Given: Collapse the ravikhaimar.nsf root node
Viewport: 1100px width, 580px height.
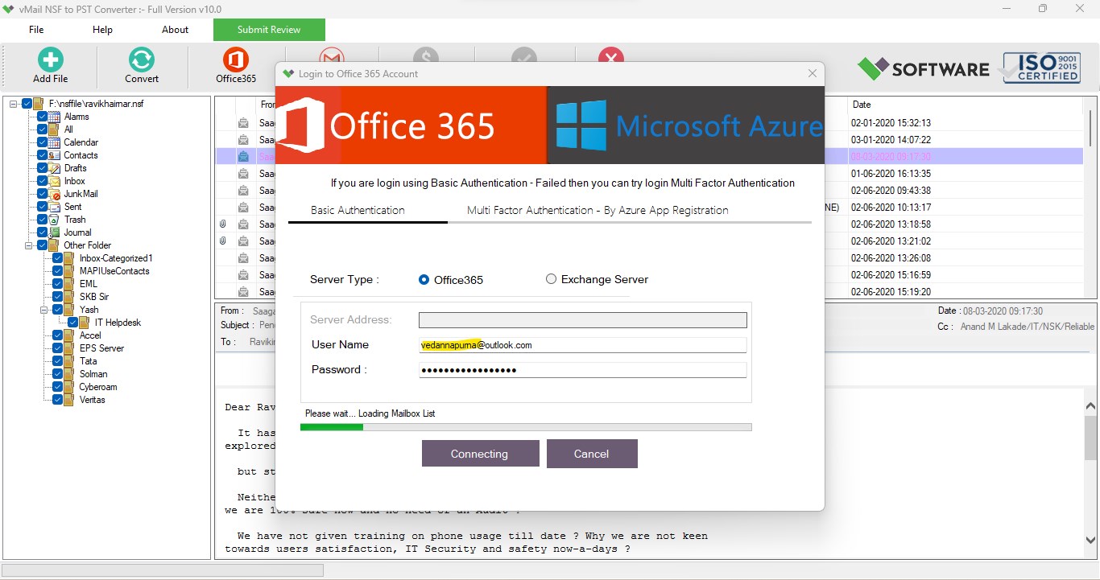Looking at the screenshot, I should [x=14, y=104].
